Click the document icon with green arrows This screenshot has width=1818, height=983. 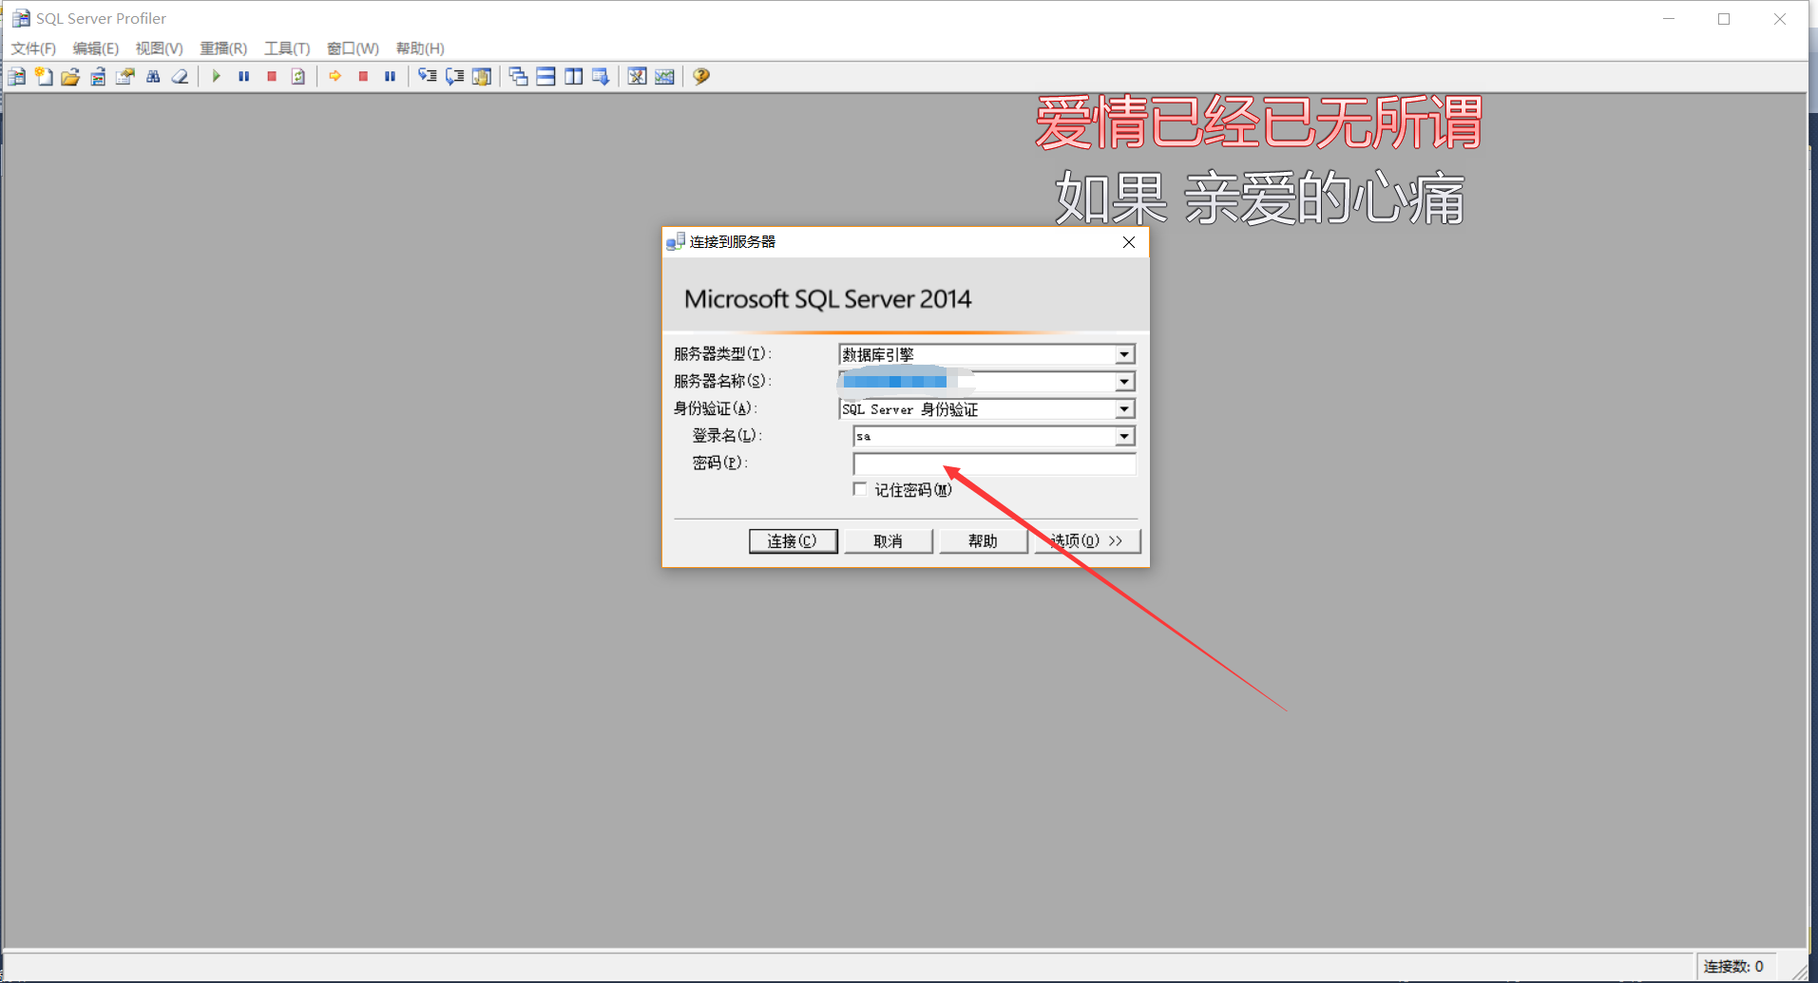pyautogui.click(x=298, y=77)
